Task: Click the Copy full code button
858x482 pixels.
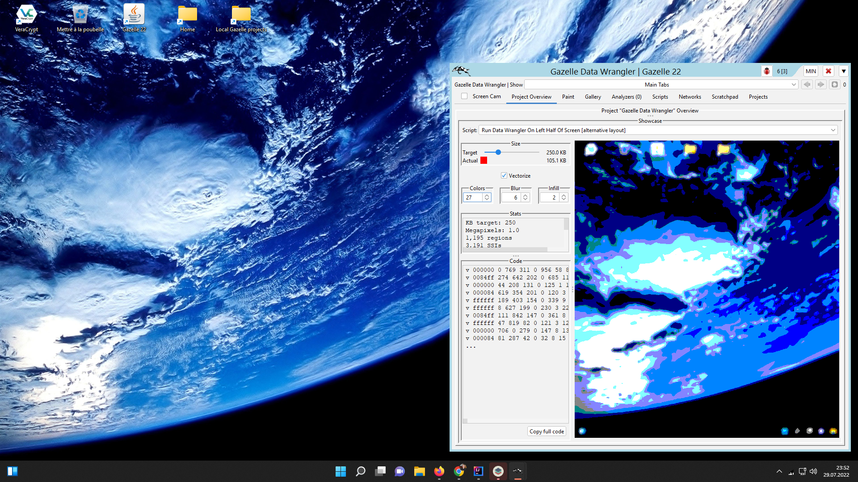Action: pos(547,432)
